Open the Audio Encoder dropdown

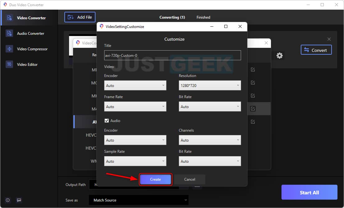pos(135,140)
